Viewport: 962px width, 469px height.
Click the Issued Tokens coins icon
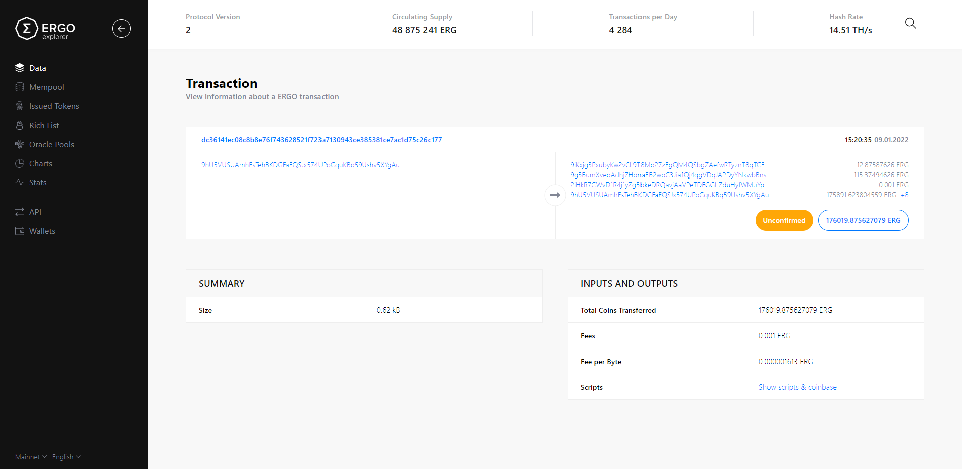20,106
